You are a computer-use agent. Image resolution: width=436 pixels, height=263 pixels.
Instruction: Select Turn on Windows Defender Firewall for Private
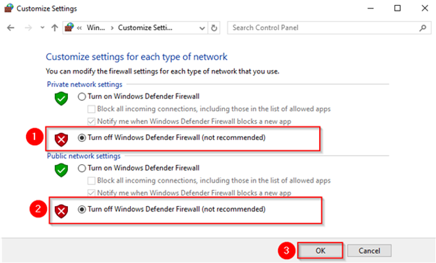(82, 96)
